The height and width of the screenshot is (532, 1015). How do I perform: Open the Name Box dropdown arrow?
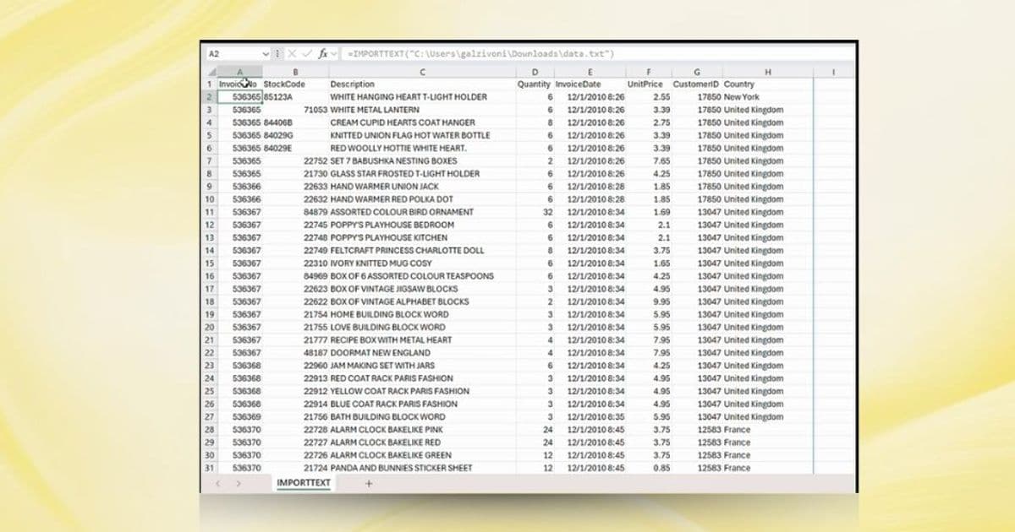coord(266,53)
